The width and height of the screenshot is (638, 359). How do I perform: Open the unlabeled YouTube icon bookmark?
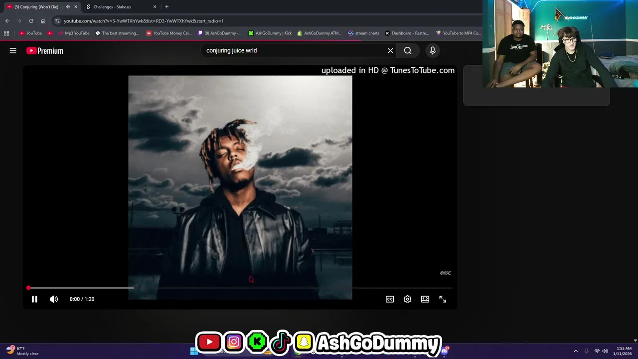[x=50, y=33]
